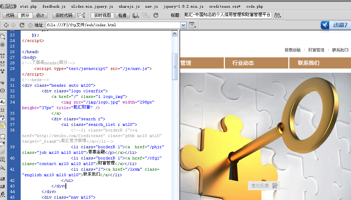Click the 检查 inspect button

tap(123, 15)
